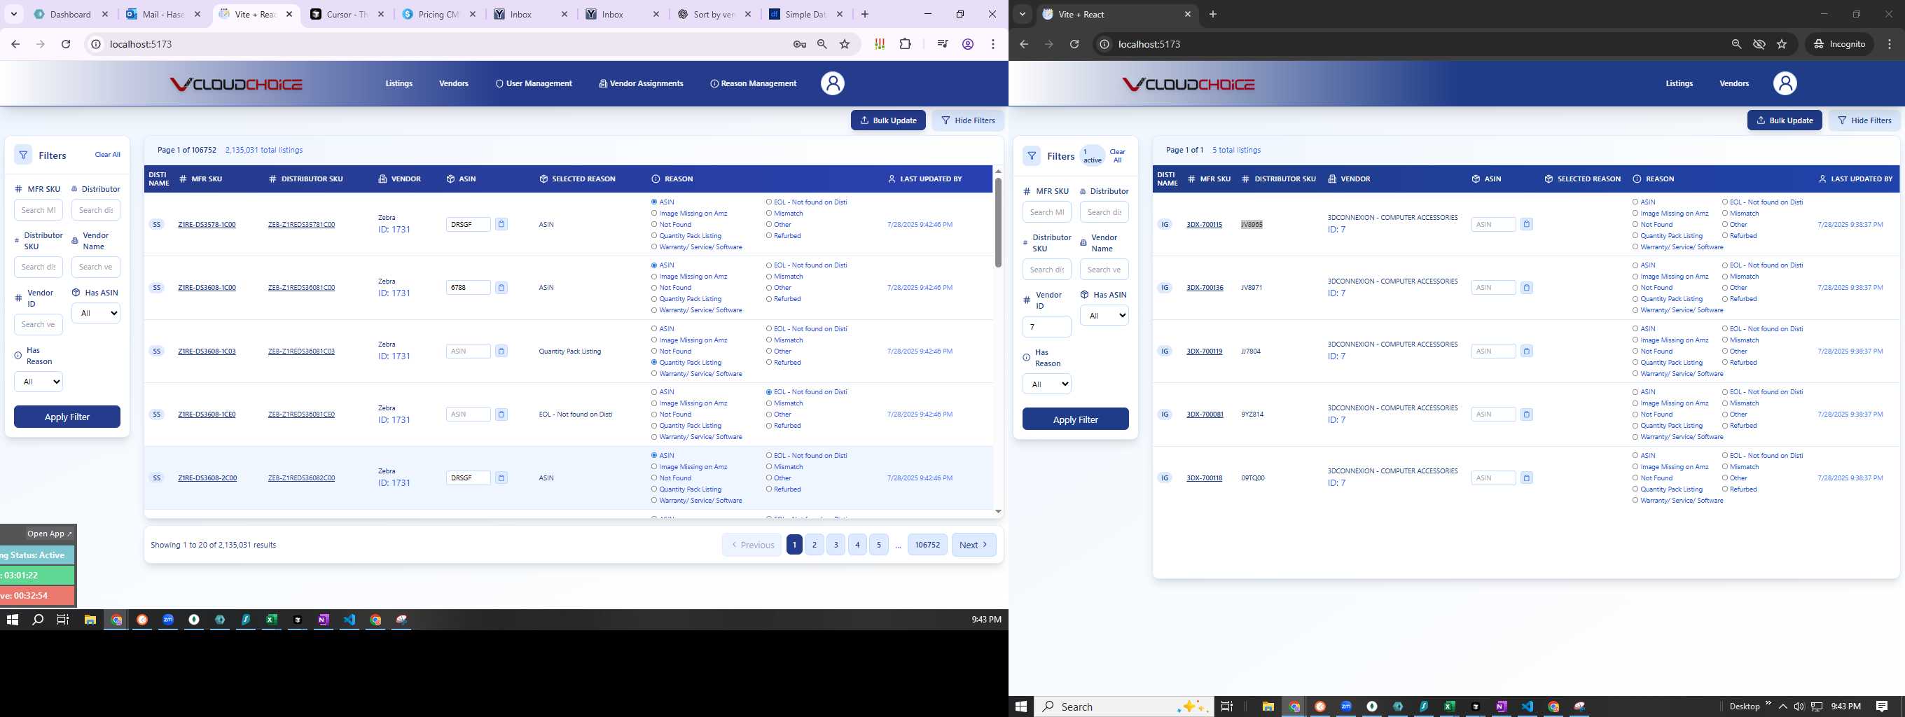This screenshot has width=1905, height=717.
Task: Click bookmark star in Incognito window
Action: (x=1782, y=44)
